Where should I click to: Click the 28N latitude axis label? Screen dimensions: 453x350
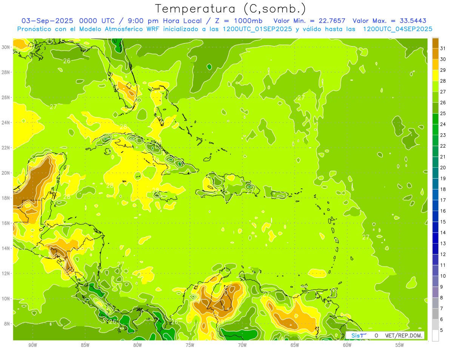click(x=6, y=72)
